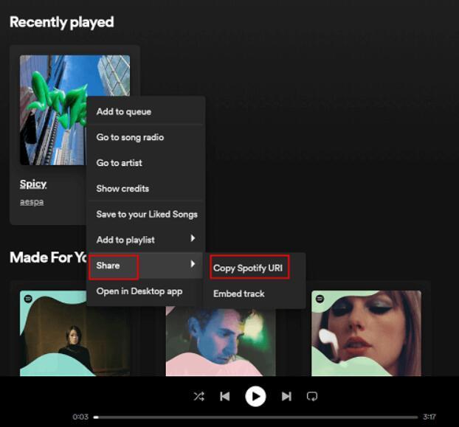The image size is (459, 427).
Task: Click Spotify logo on red-haired woman mix
Action: coord(320,299)
